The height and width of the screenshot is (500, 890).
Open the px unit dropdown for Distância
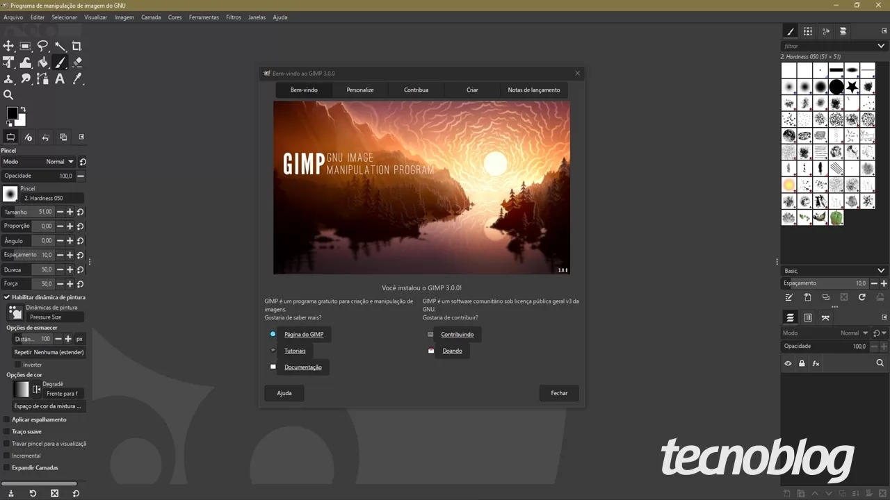79,339
